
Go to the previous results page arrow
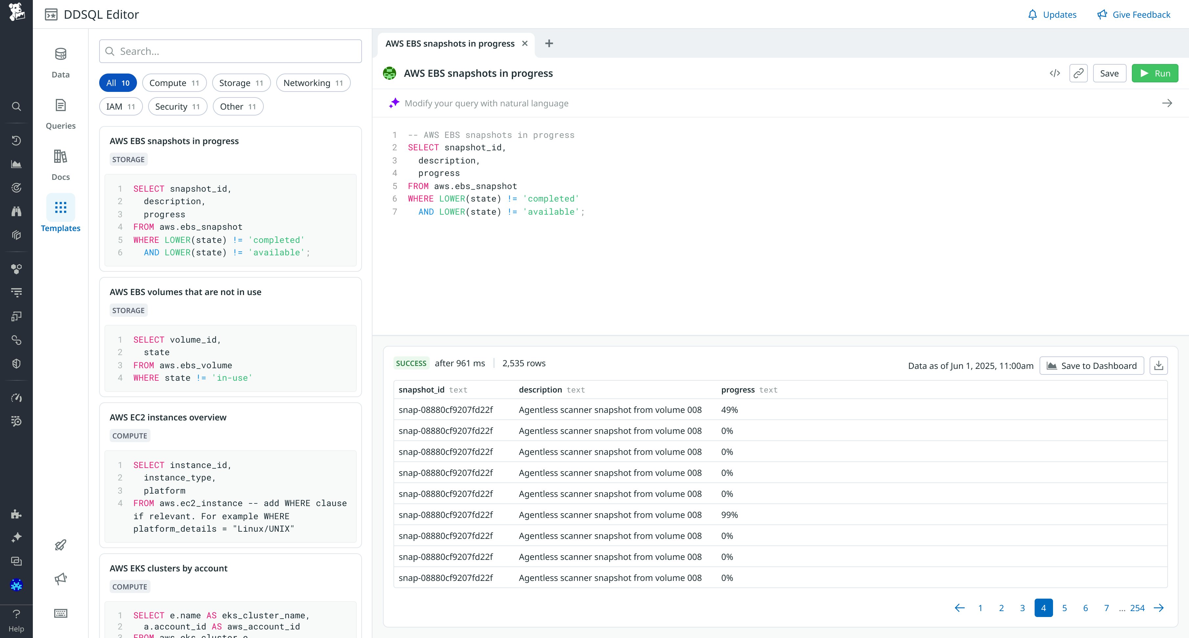tap(960, 608)
